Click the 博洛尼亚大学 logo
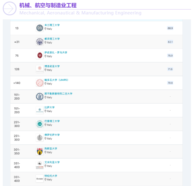 click(x=40, y=69)
